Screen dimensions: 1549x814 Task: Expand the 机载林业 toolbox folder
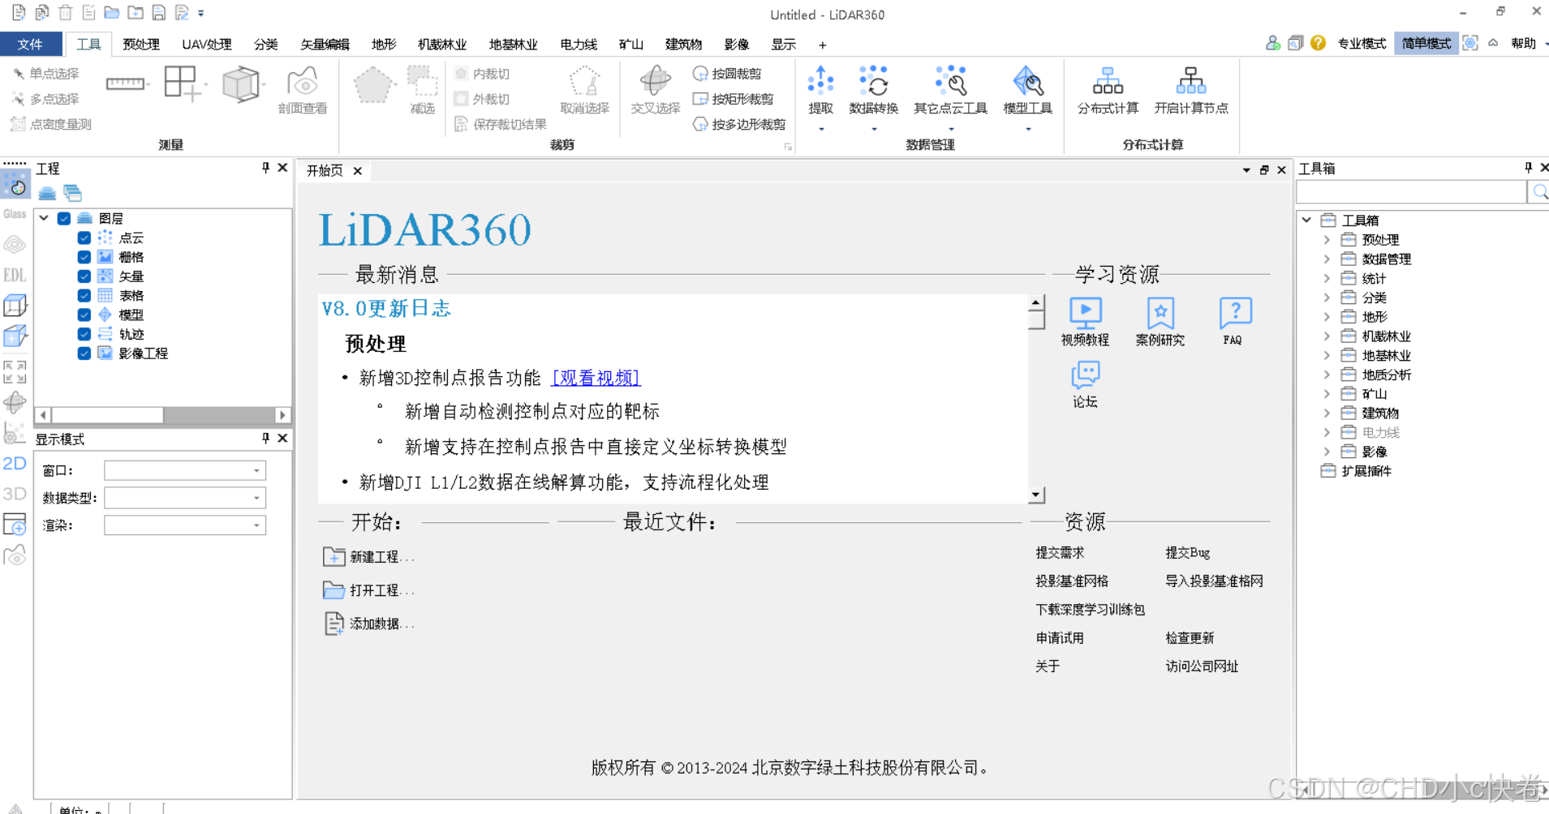coord(1327,336)
